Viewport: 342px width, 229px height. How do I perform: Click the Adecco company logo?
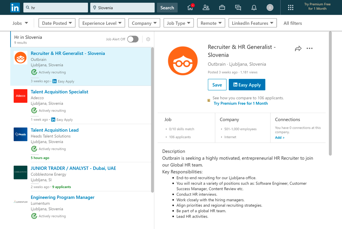point(21,96)
